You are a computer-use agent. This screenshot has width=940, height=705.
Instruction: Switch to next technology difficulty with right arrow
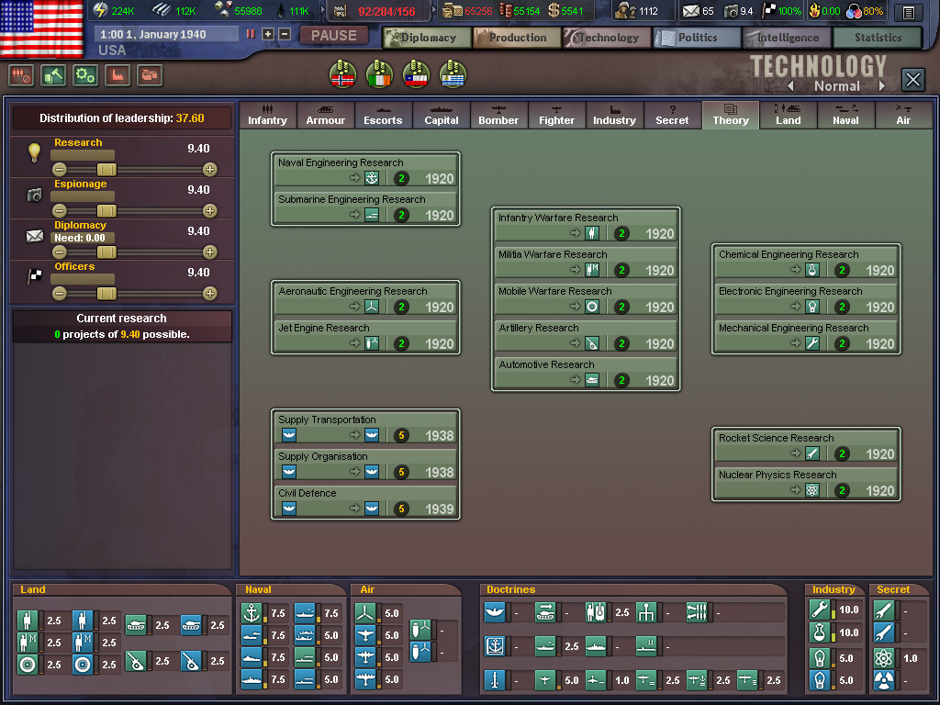point(882,86)
